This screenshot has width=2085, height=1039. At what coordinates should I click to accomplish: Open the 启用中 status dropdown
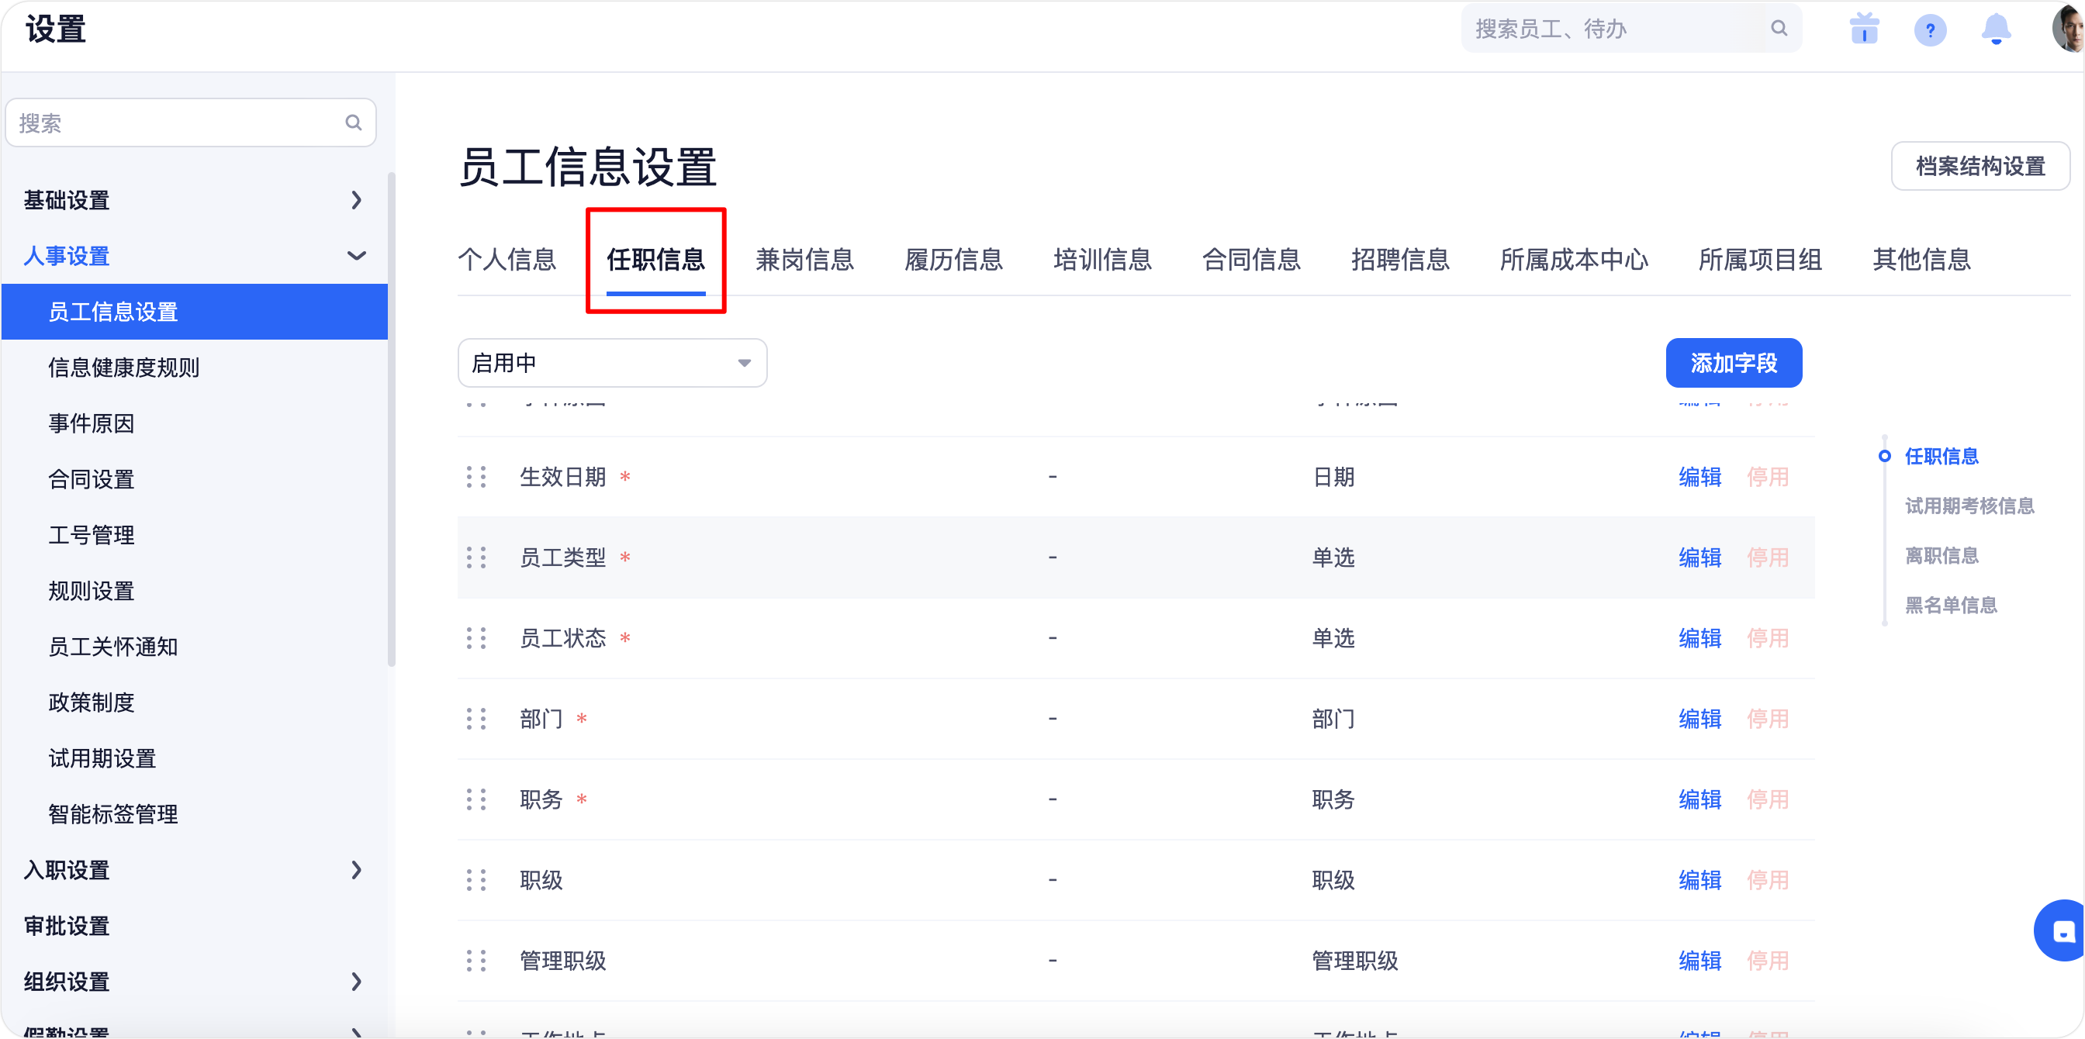tap(612, 364)
